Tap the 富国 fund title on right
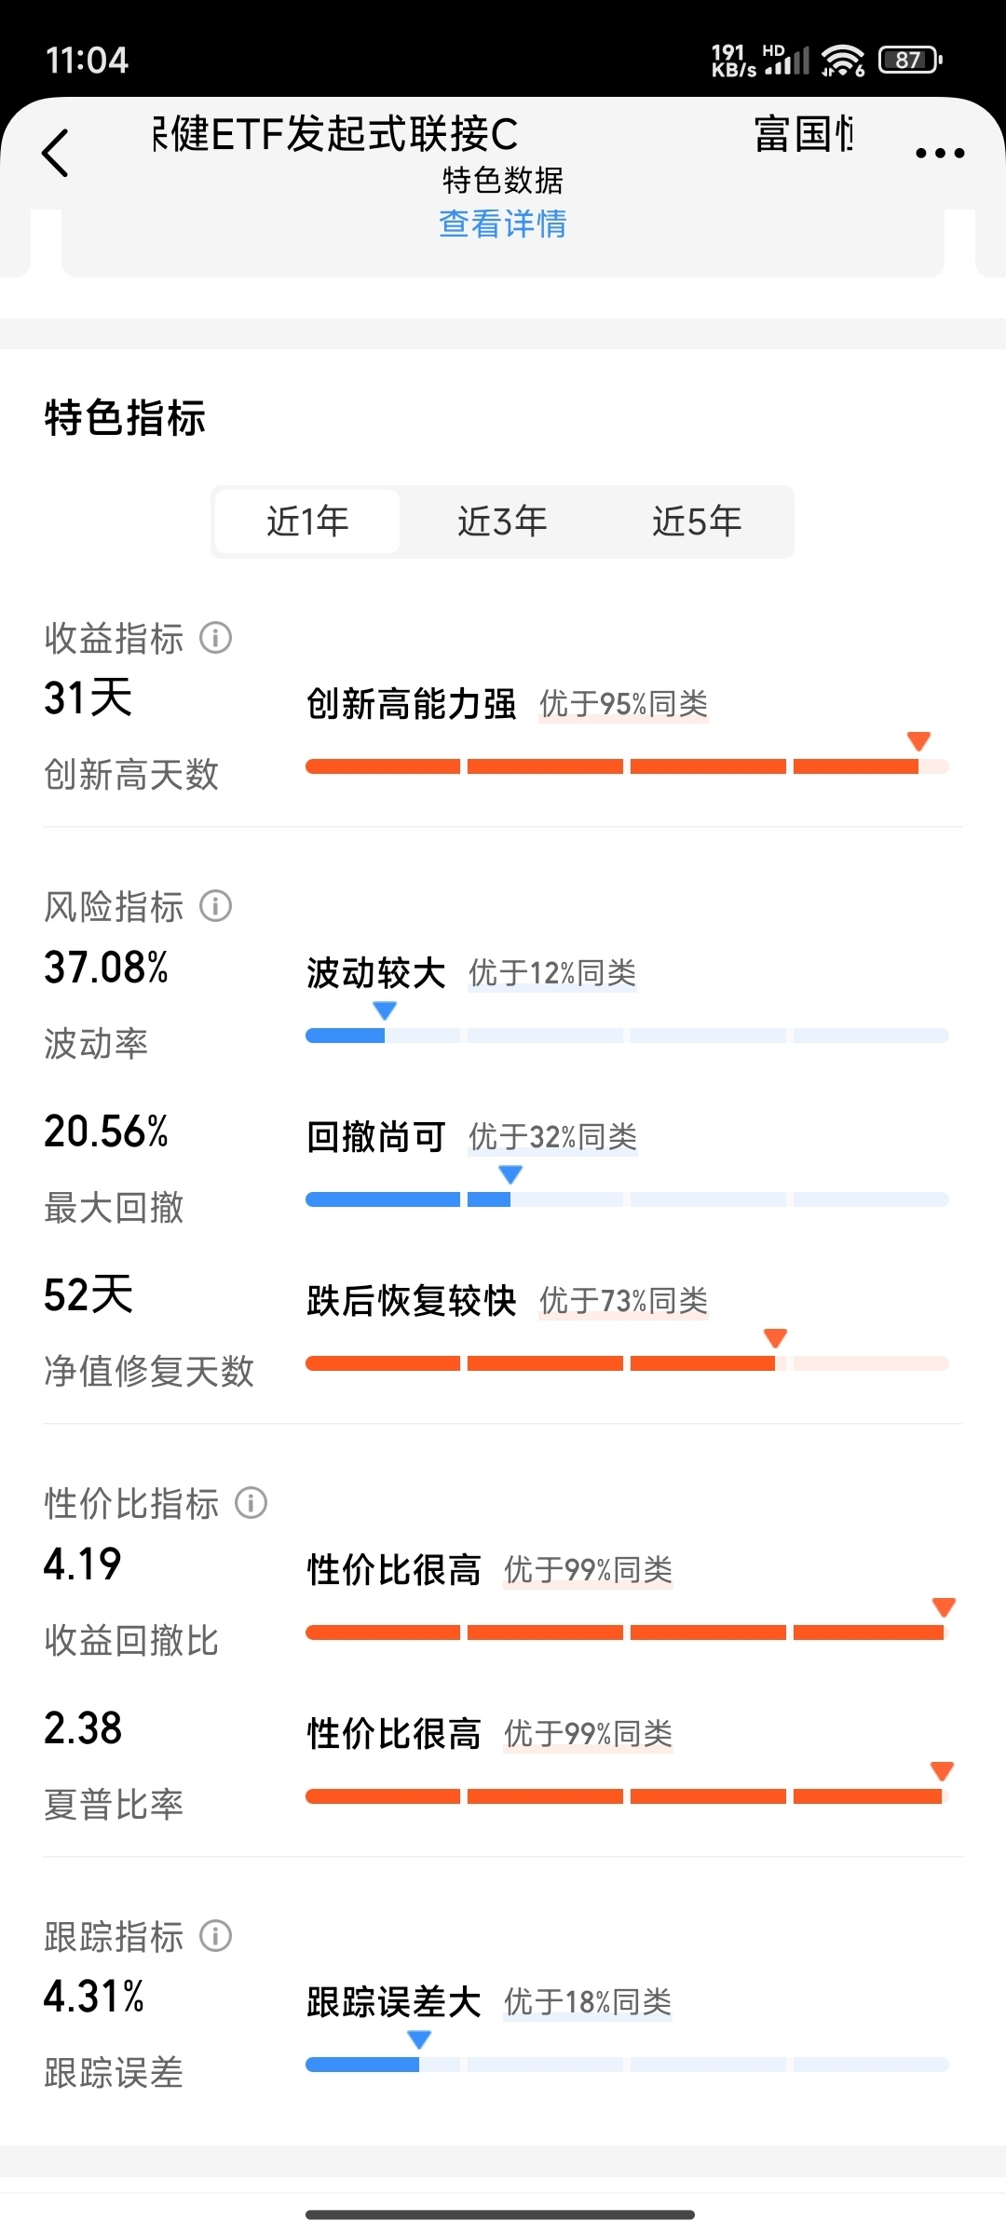This screenshot has height=2235, width=1006. pos(803,134)
